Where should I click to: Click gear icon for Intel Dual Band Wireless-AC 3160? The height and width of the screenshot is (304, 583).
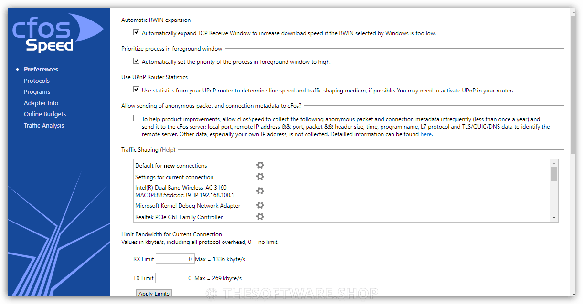pos(260,191)
